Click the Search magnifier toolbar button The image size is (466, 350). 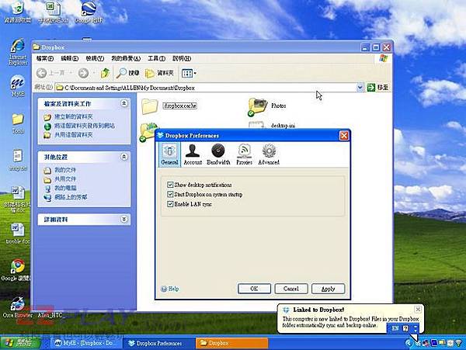128,73
